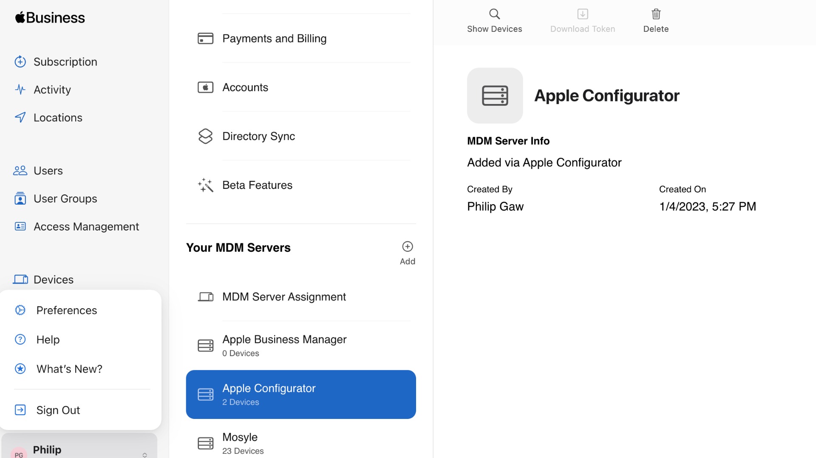
Task: Click the Added via Apple Configurator text
Action: [544, 163]
